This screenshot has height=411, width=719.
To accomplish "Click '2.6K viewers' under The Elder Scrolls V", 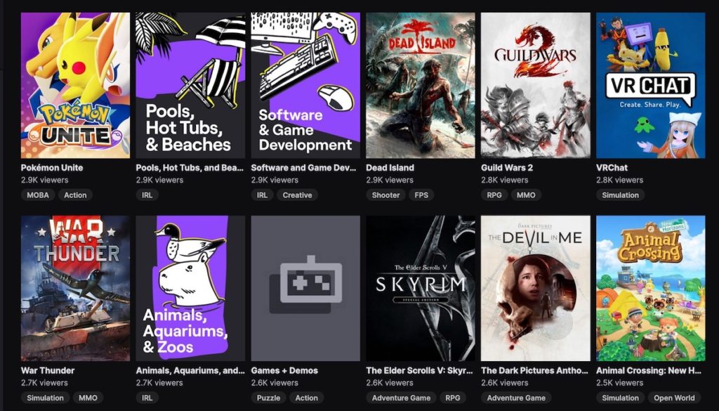I will click(x=390, y=383).
